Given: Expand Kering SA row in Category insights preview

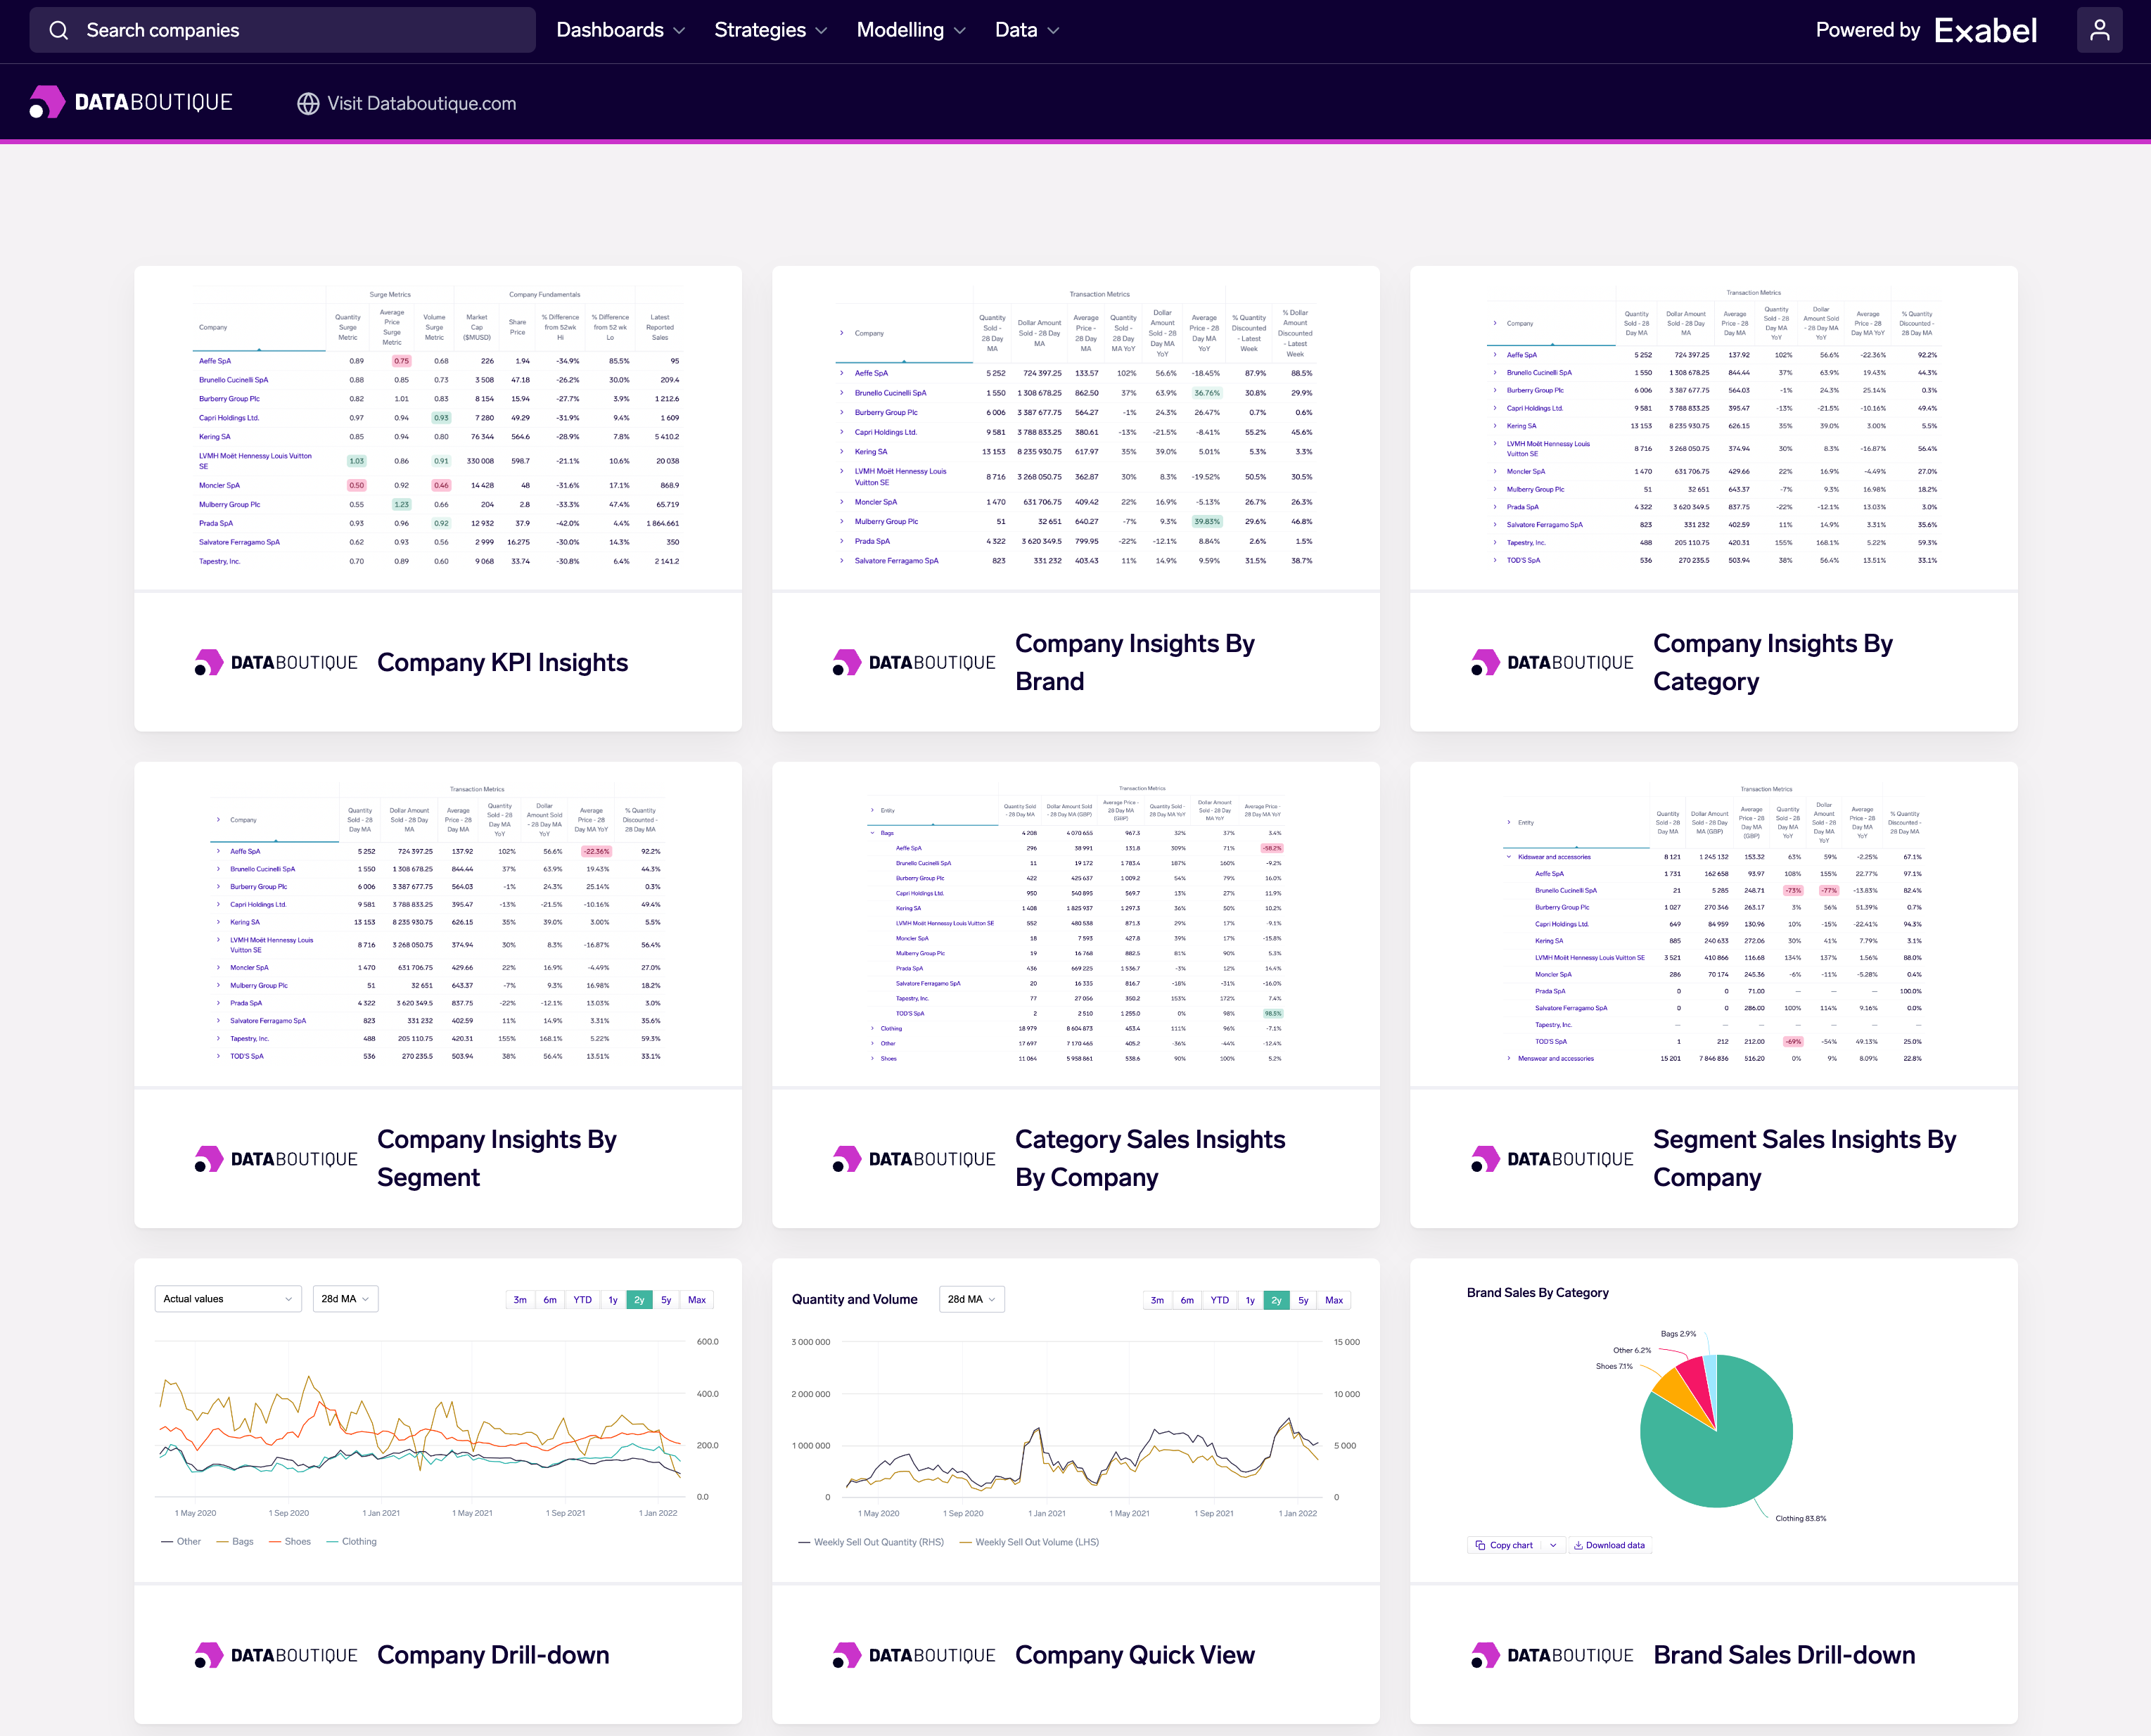Looking at the screenshot, I should [1495, 426].
